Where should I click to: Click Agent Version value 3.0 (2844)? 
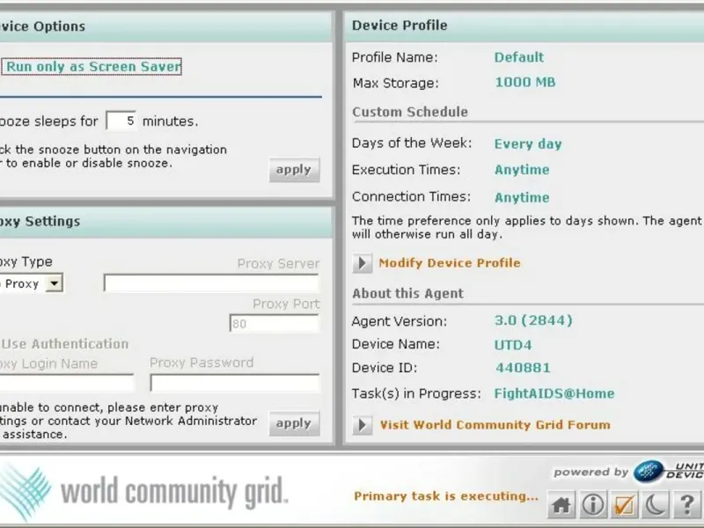(x=533, y=320)
